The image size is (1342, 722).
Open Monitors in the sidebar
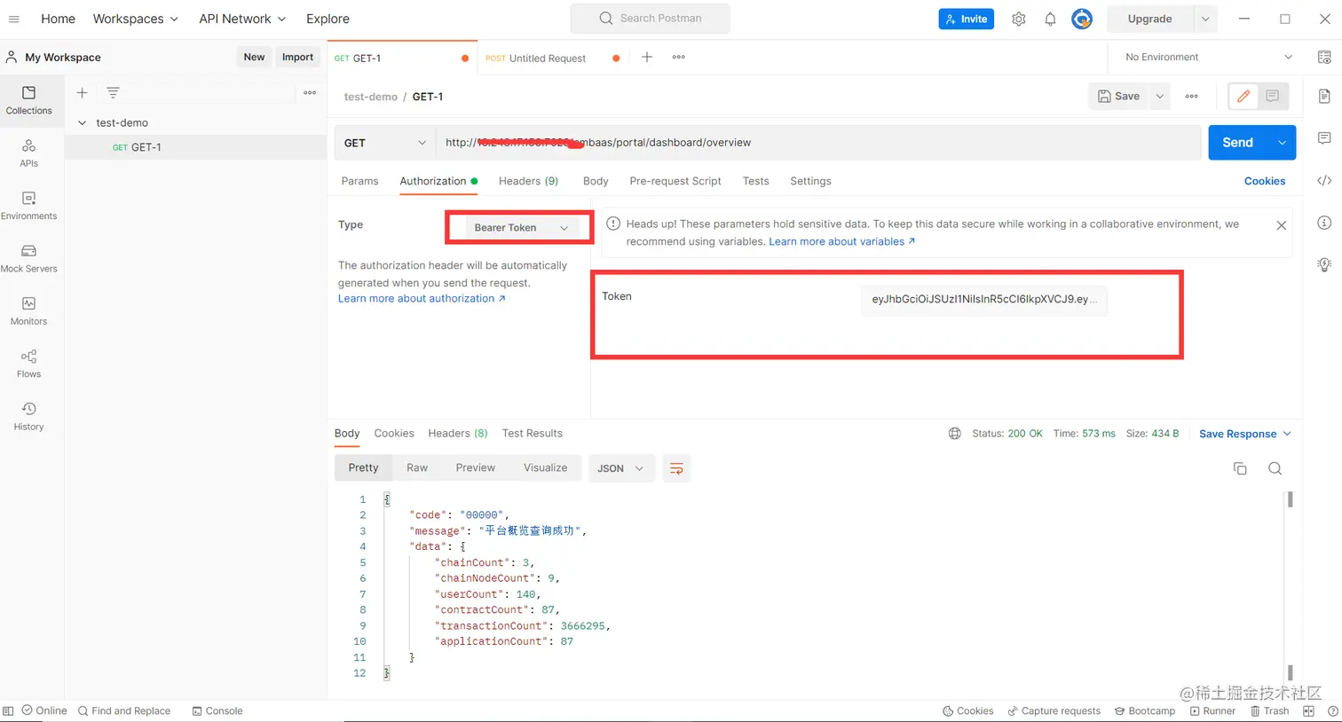pyautogui.click(x=29, y=311)
